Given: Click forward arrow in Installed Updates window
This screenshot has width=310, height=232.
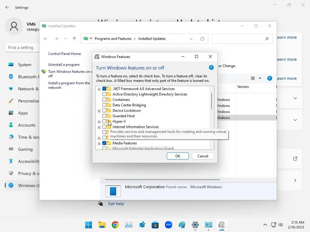Looking at the screenshot, I should [x=56, y=39].
